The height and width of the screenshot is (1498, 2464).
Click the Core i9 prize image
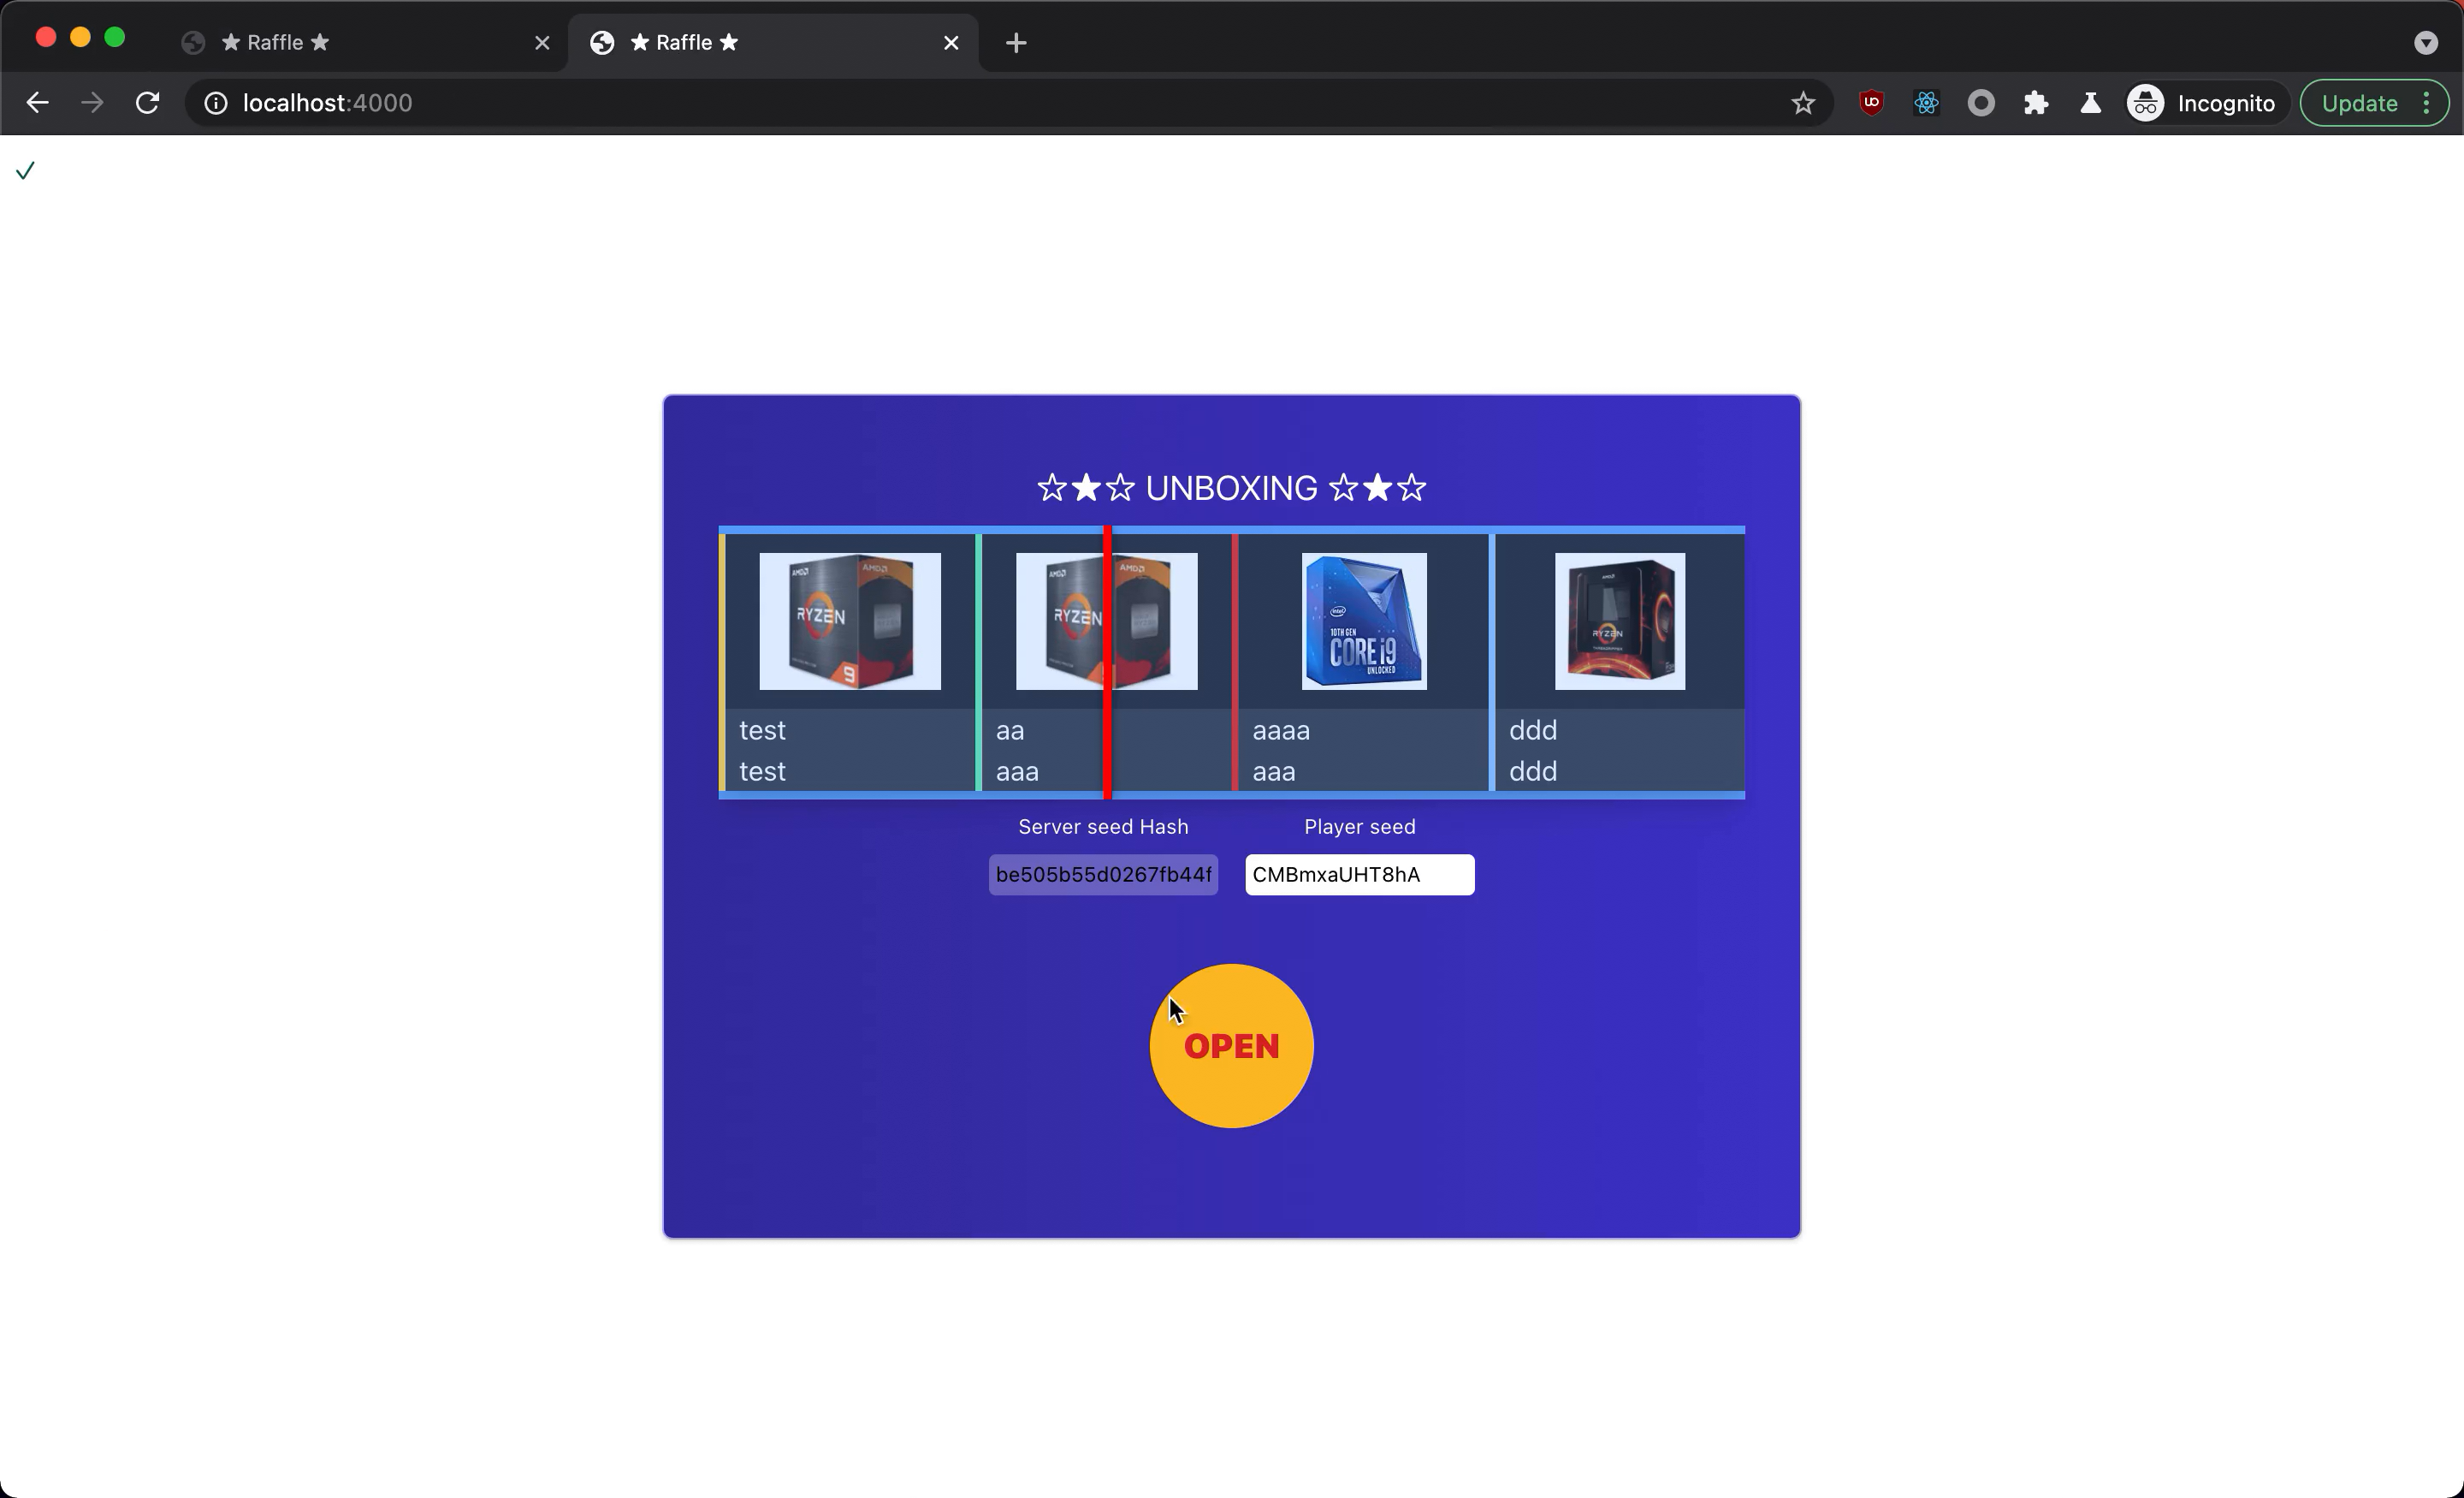[x=1364, y=621]
